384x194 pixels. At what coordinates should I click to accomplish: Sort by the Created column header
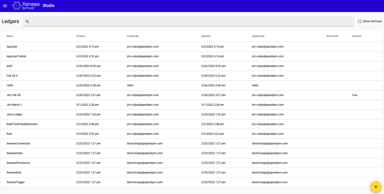click(x=80, y=36)
